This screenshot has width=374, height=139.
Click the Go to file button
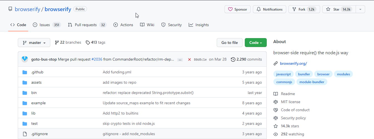pyautogui.click(x=230, y=43)
